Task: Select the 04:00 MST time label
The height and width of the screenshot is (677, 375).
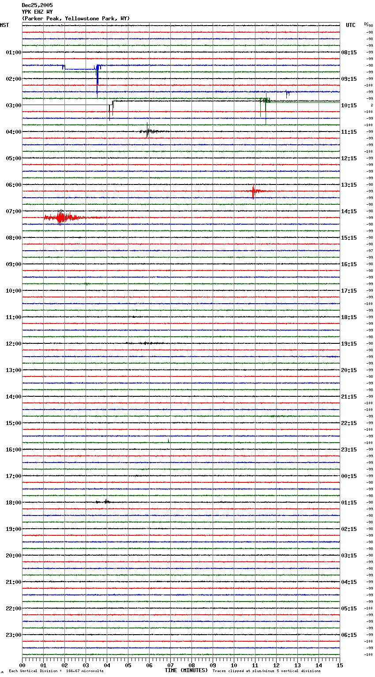Action: point(14,132)
